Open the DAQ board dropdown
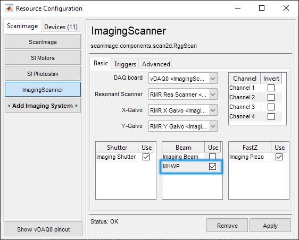This screenshot has height=240, width=299. click(183, 79)
